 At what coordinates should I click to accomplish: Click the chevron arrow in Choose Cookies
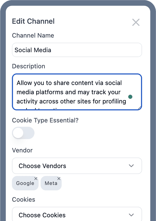[x=131, y=215]
